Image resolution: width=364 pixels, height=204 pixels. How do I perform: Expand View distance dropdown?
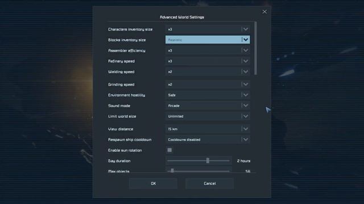[x=208, y=129]
